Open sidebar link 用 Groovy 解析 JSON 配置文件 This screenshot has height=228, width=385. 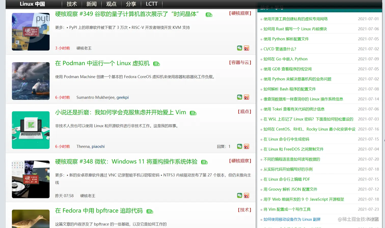[290, 189]
